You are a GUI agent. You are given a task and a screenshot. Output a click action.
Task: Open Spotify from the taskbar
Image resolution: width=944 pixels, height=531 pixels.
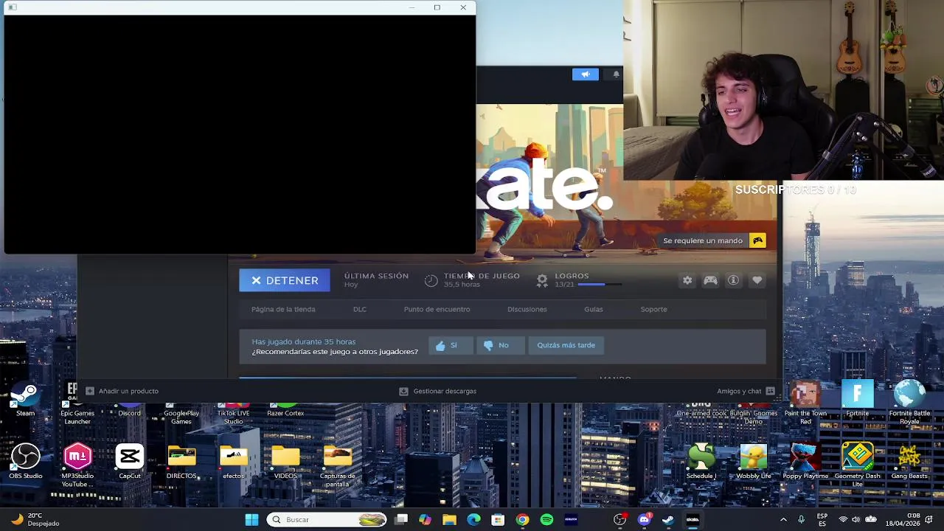pos(546,520)
